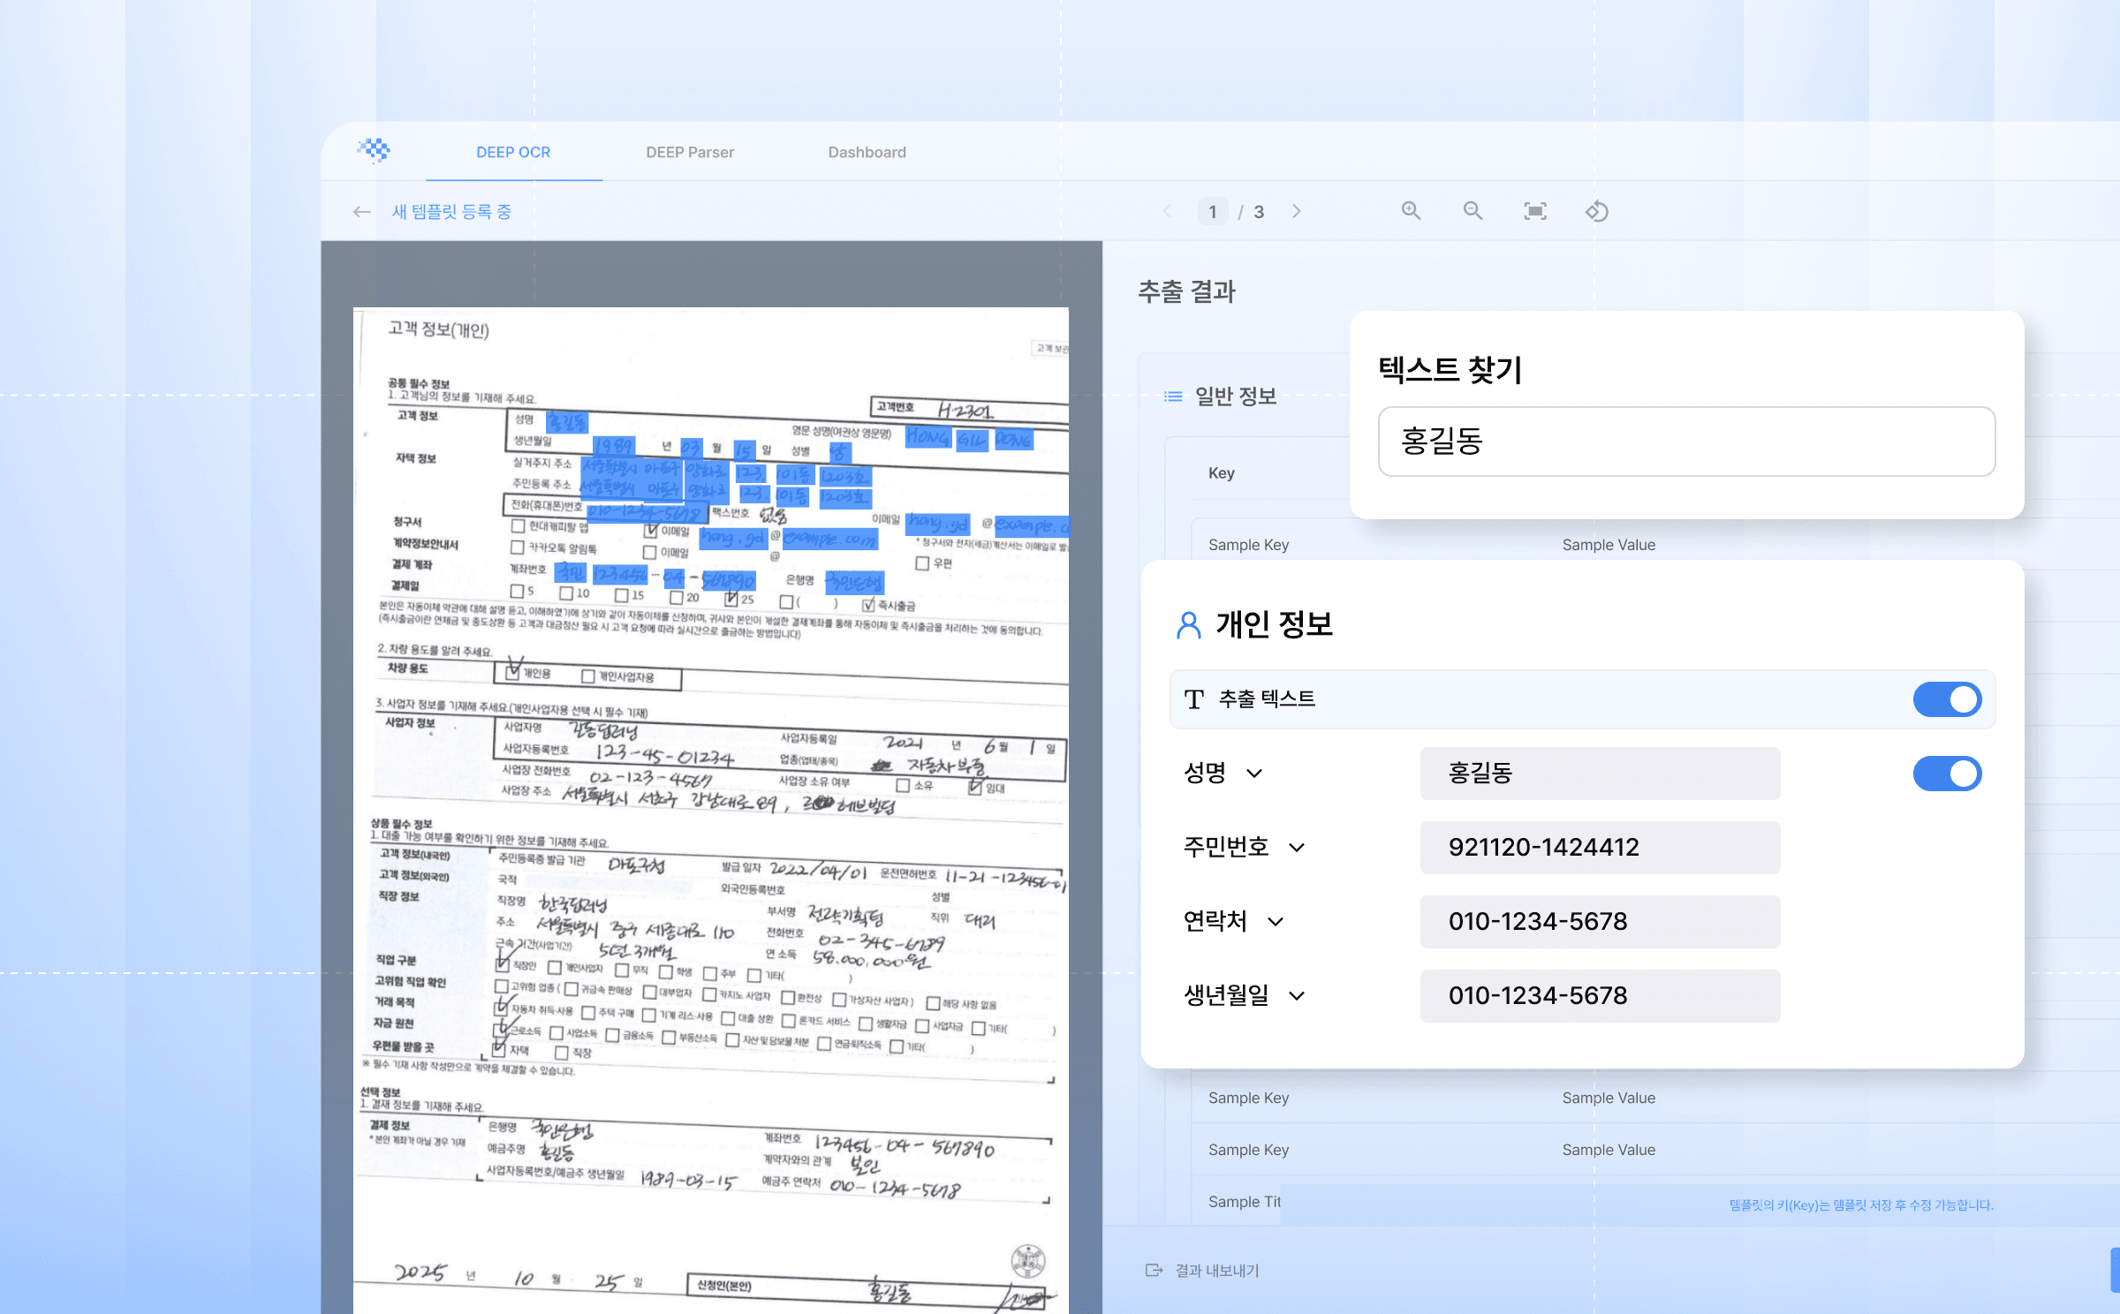Toggle the 추출 텍스트 switch

pyautogui.click(x=1947, y=699)
